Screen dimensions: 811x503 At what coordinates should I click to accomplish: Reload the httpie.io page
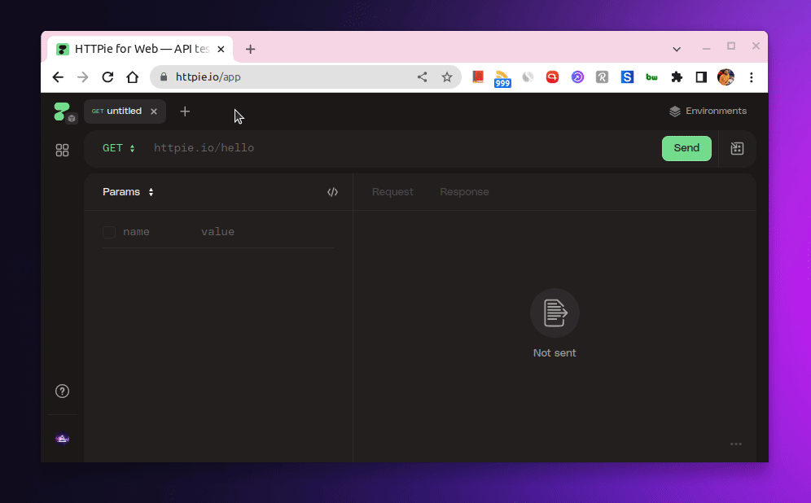click(x=107, y=77)
